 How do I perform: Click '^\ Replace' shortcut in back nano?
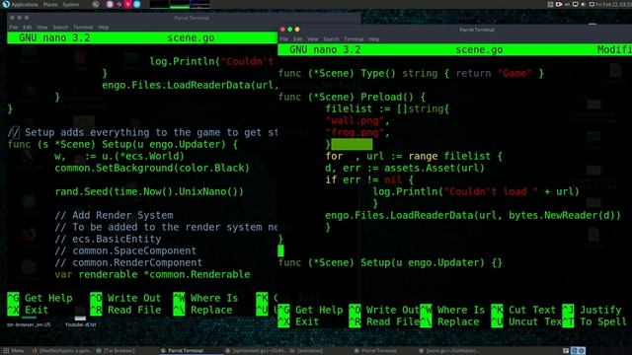202,310
